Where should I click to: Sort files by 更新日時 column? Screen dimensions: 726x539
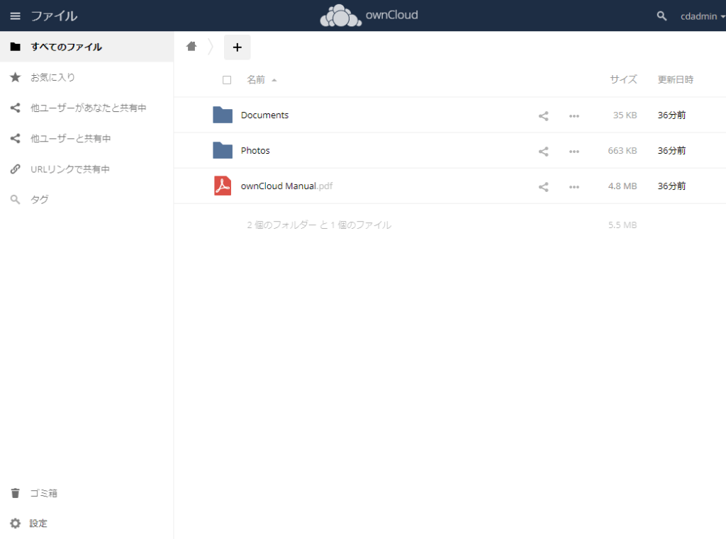click(675, 79)
